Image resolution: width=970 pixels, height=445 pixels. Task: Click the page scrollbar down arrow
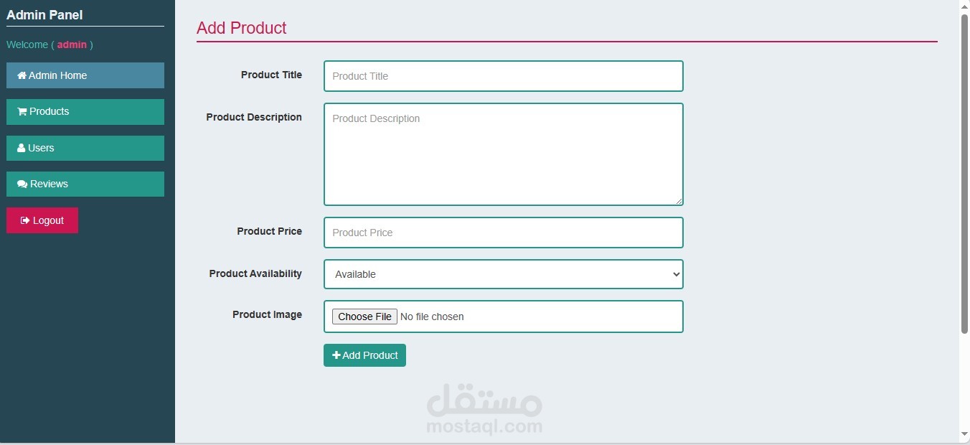964,434
